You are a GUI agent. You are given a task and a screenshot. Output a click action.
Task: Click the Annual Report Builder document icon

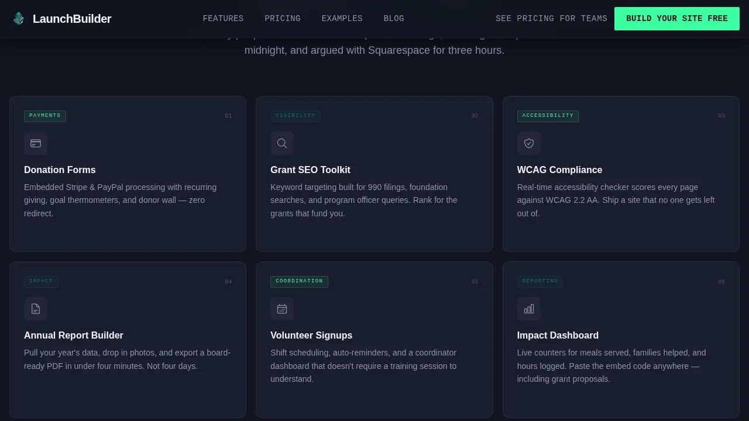click(36, 309)
